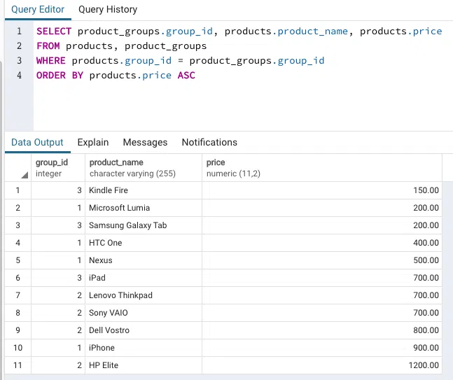Viewport: 453px width, 380px height.
Task: Open the Data Output tab
Action: pos(37,142)
